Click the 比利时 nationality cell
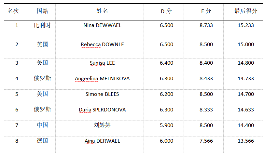The width and height of the screenshot is (265, 154). (x=42, y=25)
